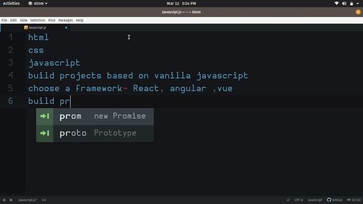Click the LF line ending selector
Image resolution: width=363 pixels, height=204 pixels.
point(288,200)
